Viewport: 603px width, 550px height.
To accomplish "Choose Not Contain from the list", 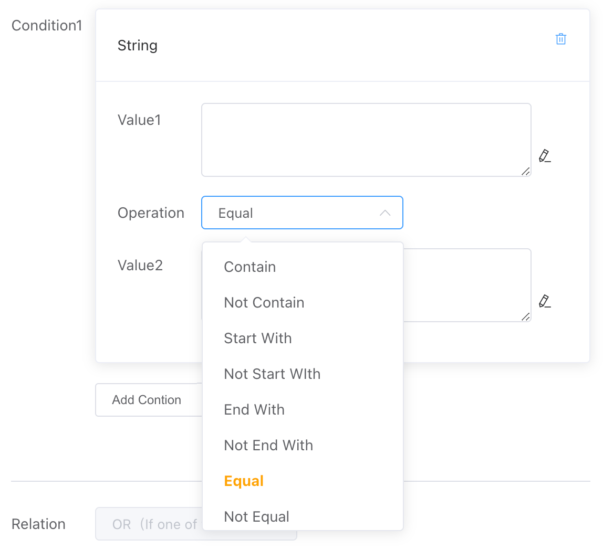I will [264, 303].
